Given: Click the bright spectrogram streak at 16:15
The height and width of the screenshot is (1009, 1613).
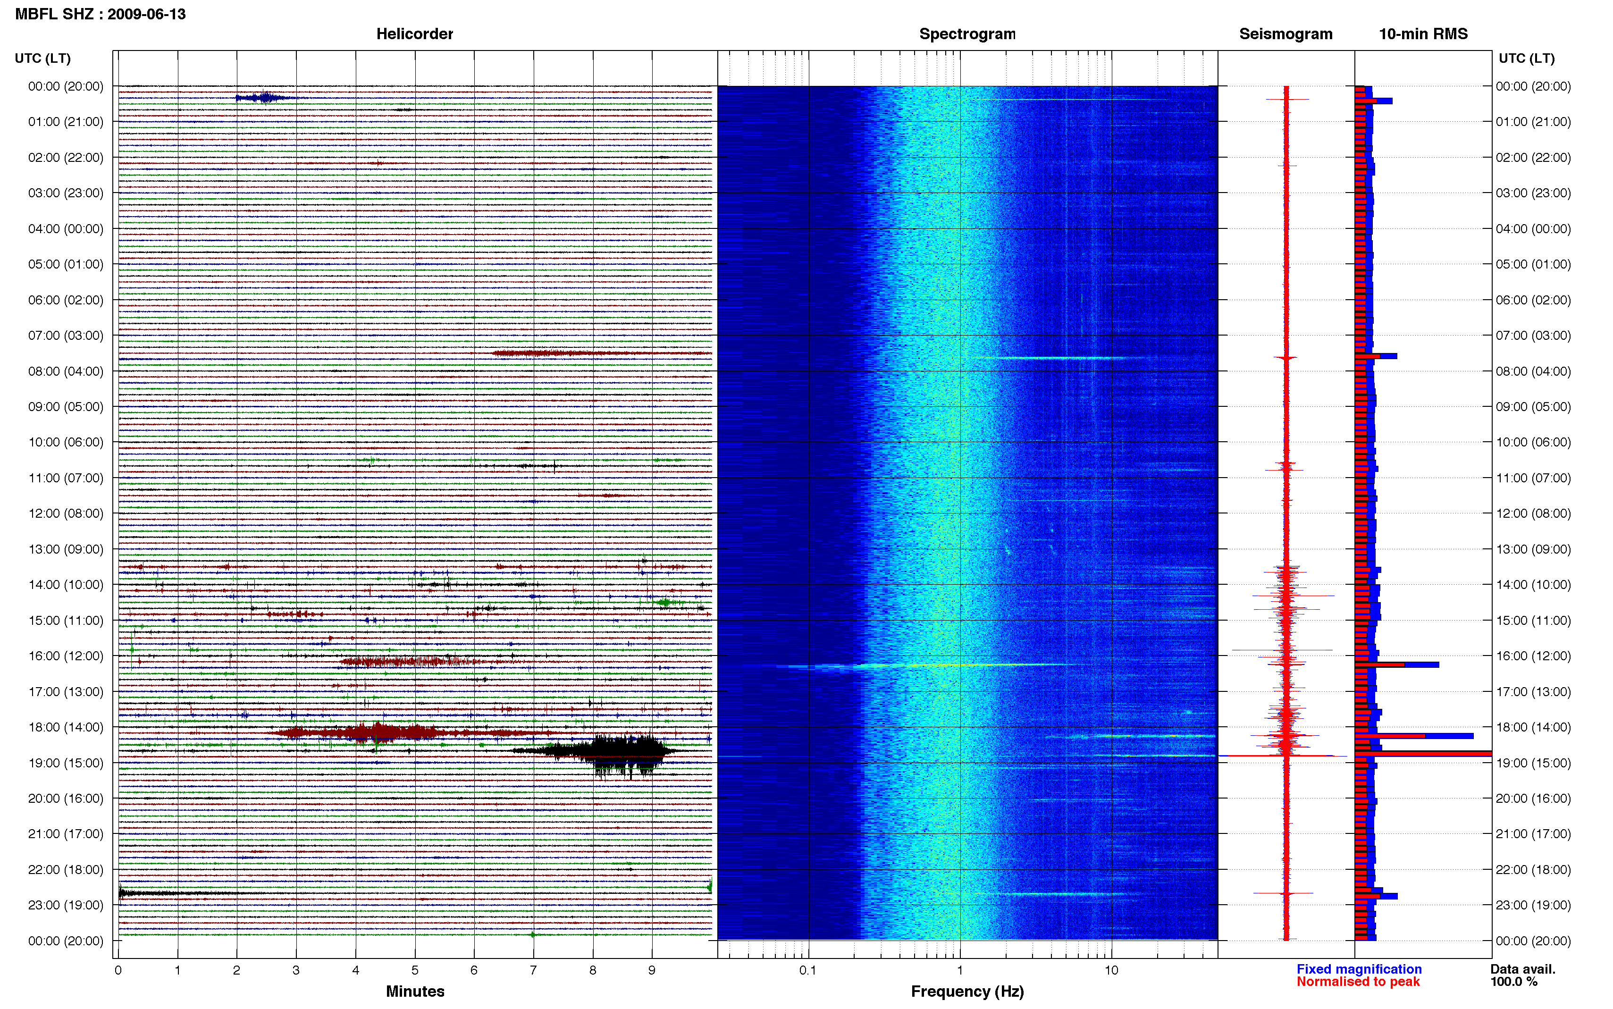Looking at the screenshot, I should click(927, 665).
